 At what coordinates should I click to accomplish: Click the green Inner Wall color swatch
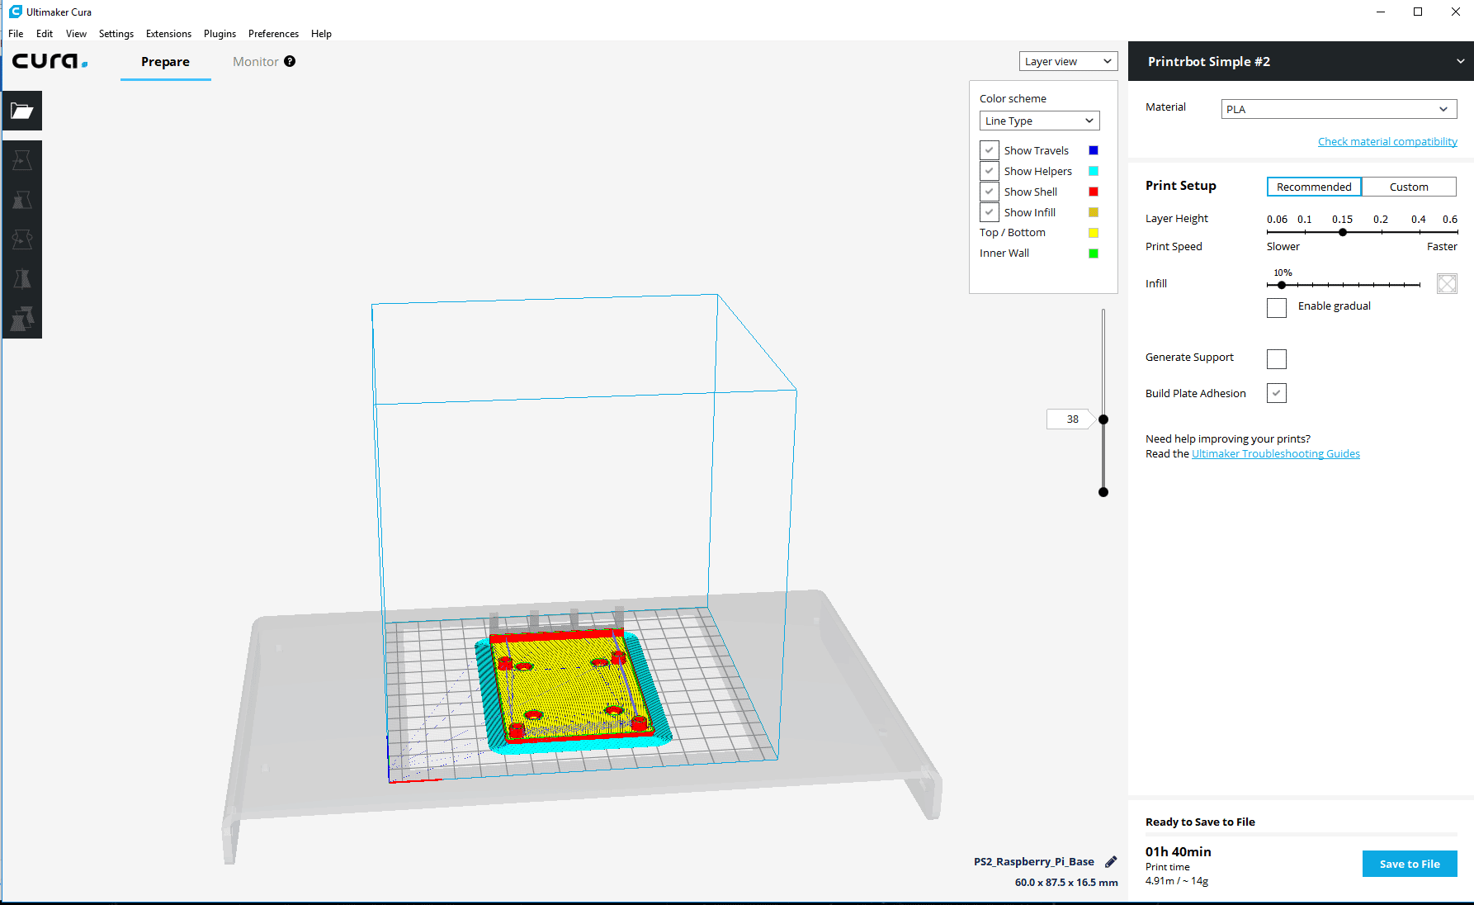point(1094,253)
